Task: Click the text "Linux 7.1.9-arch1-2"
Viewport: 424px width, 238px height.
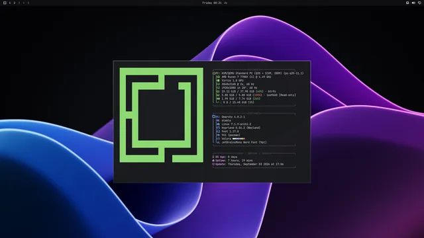Action: tap(237, 124)
